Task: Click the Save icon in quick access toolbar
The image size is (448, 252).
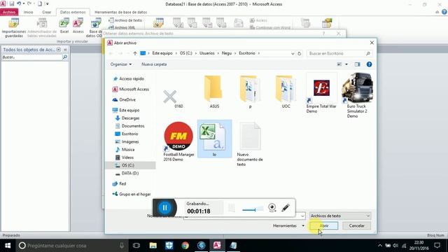Action: point(12,3)
